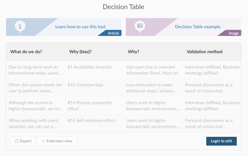Click the #14 Picture superiority effect cell
Viewport: 248px width, 156px height.
tap(90, 106)
